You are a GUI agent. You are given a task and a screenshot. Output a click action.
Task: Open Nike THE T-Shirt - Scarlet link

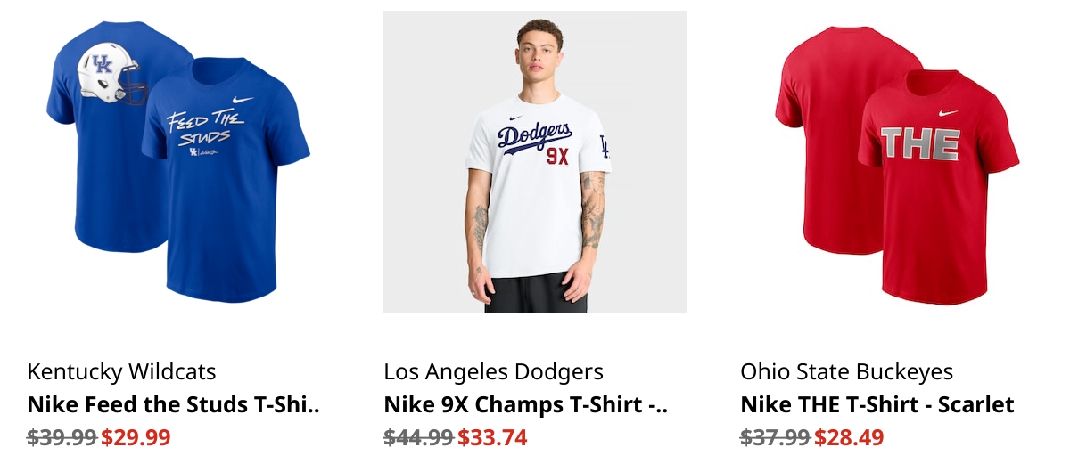click(877, 404)
